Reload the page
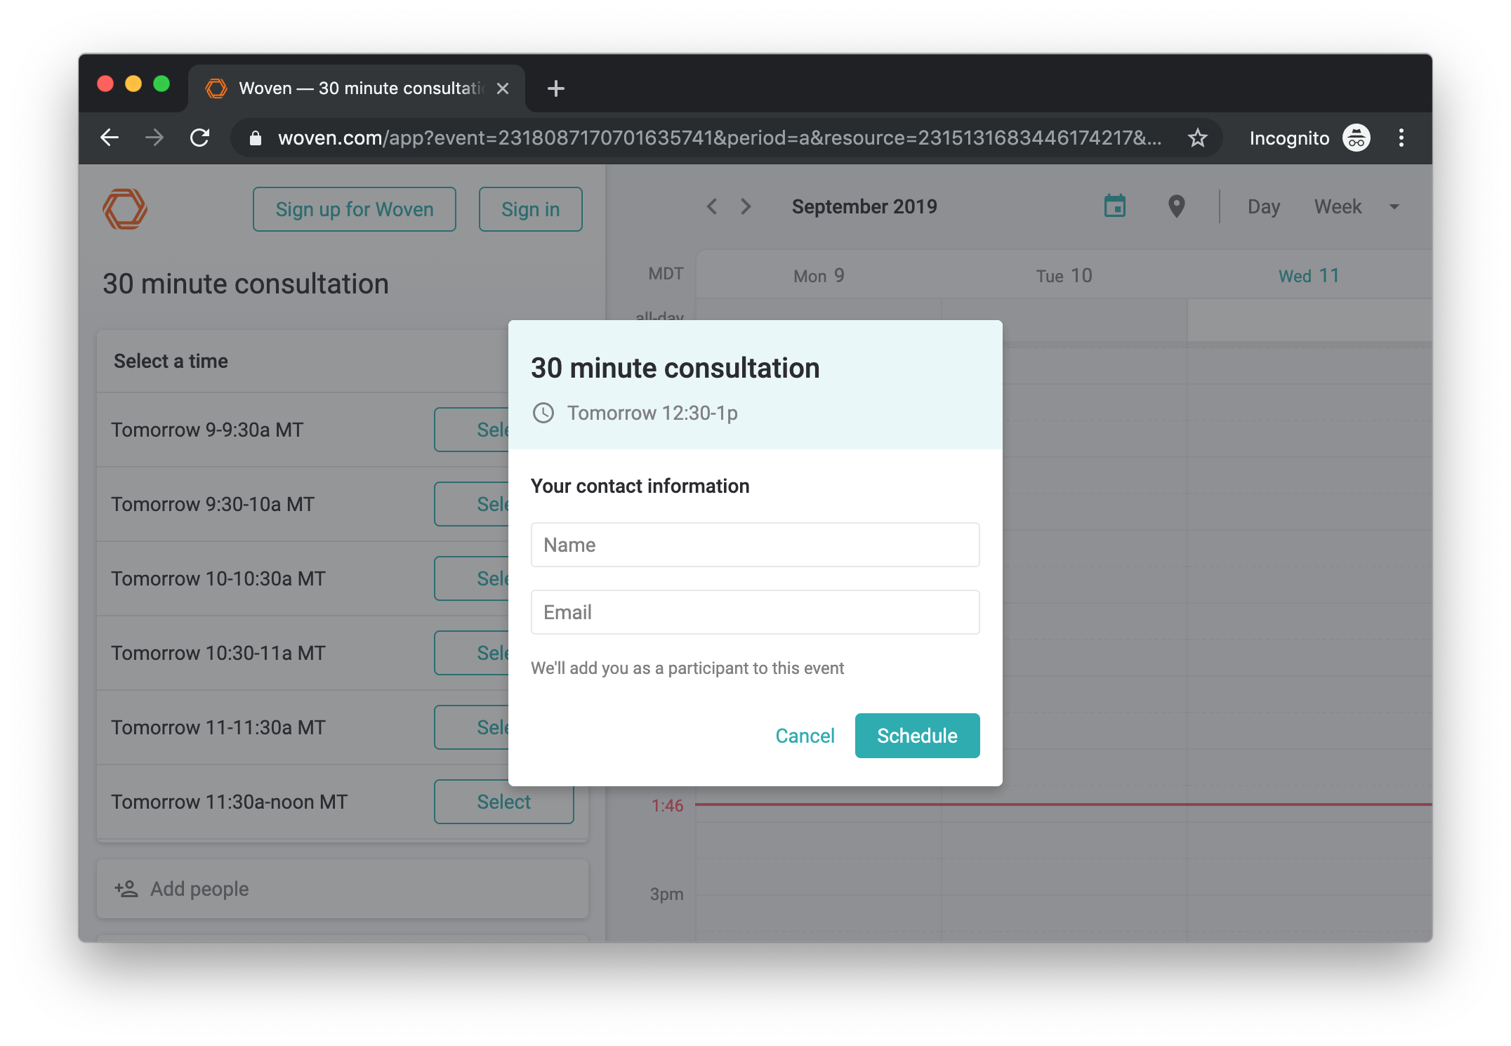Screen dimensions: 1511x1046 coord(200,138)
